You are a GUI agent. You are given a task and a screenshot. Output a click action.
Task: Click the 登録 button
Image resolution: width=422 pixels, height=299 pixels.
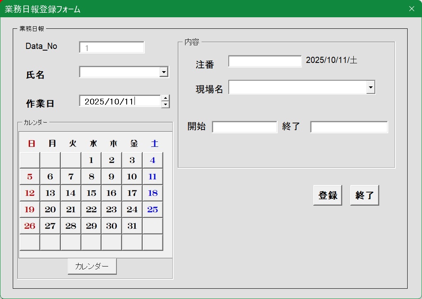pyautogui.click(x=327, y=195)
